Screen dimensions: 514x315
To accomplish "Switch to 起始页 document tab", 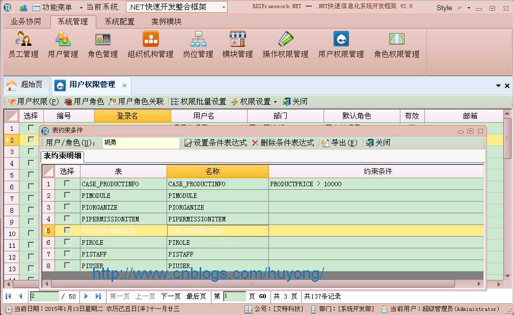I will [x=26, y=85].
